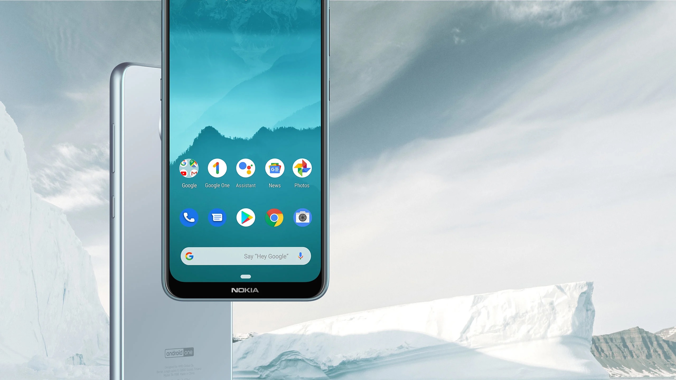This screenshot has height=380, width=676.
Task: Open the Camera app
Action: 302,217
